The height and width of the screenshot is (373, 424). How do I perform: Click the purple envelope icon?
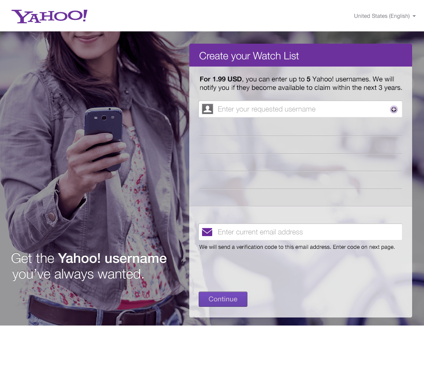click(207, 232)
